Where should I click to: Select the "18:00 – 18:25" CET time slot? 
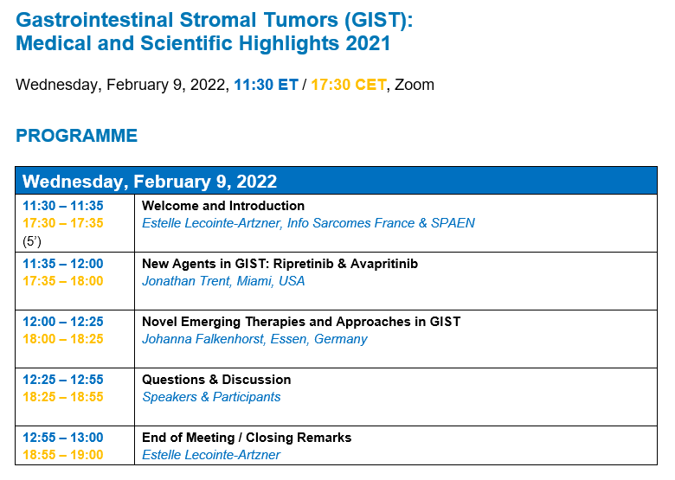tap(63, 339)
